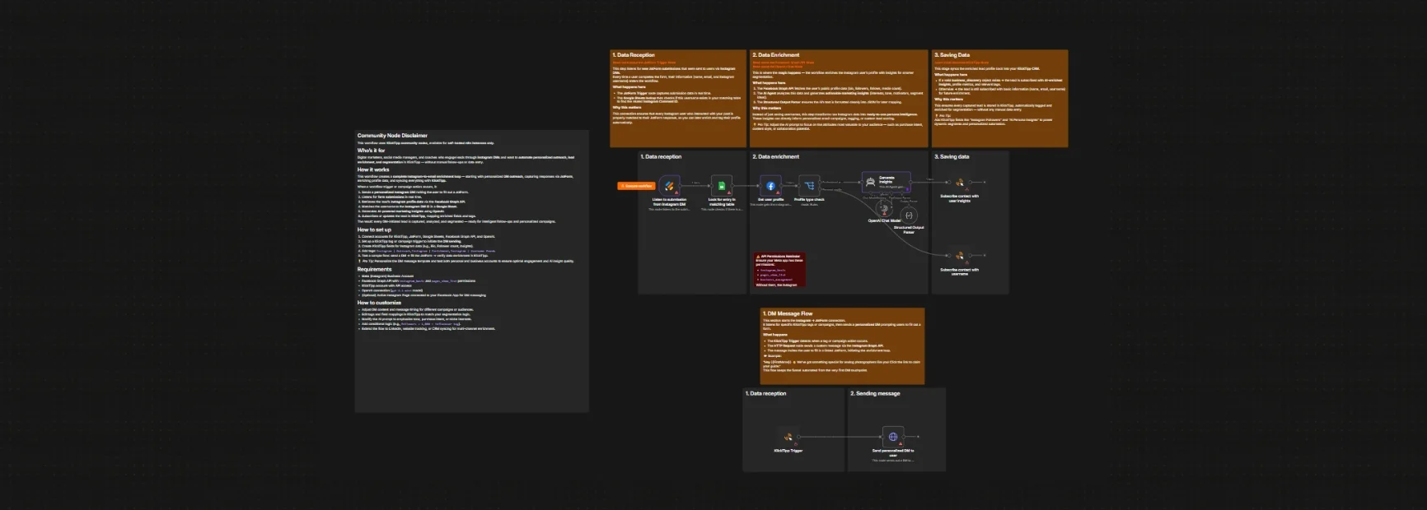The width and height of the screenshot is (1427, 510).
Task: Select the Community Node Disclaimer sticky note
Action: point(472,271)
